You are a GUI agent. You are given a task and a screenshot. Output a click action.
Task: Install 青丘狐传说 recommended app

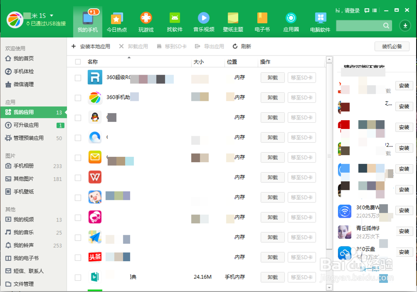[404, 231]
